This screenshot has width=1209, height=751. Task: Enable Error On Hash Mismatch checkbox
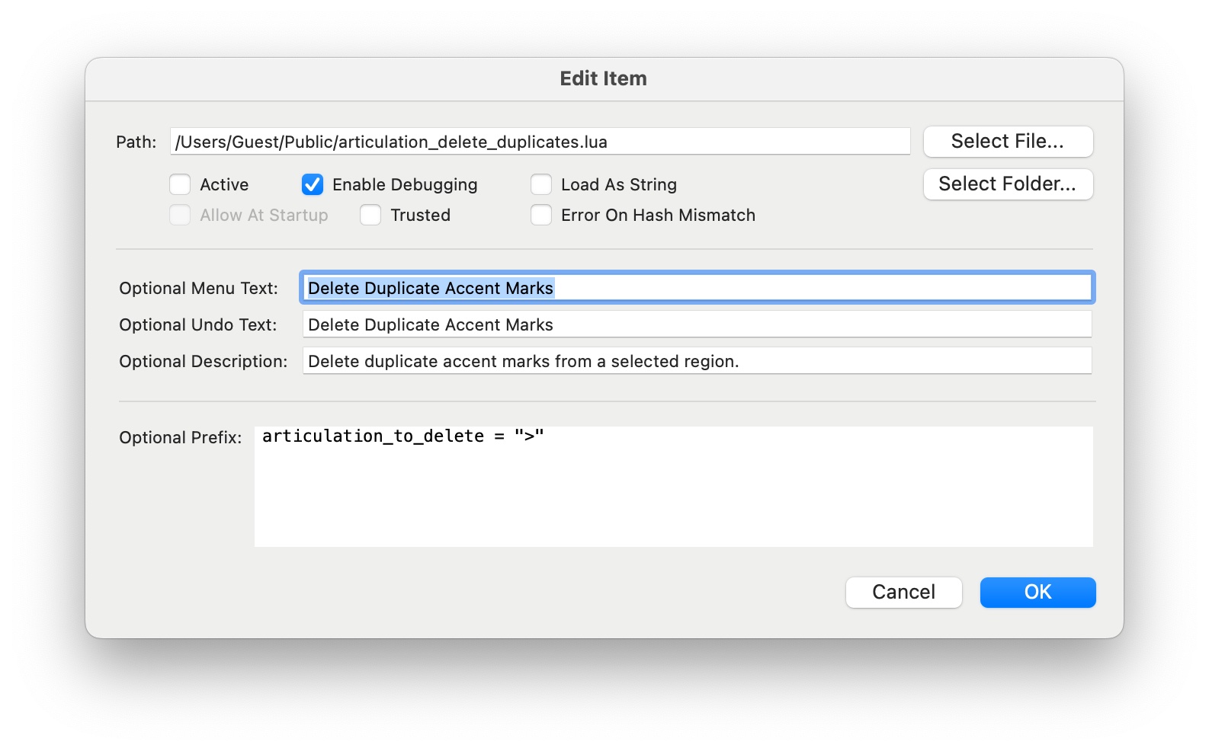coord(541,216)
